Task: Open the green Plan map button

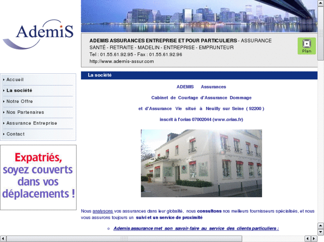Action: 307,46
